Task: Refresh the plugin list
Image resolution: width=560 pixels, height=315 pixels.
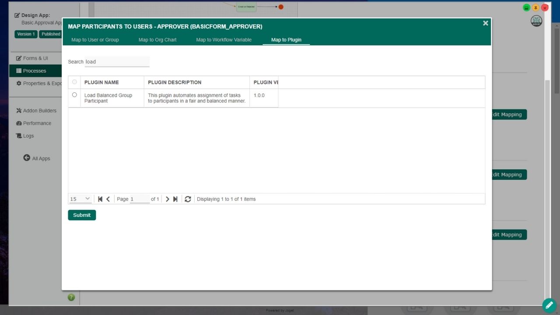Action: 188,199
